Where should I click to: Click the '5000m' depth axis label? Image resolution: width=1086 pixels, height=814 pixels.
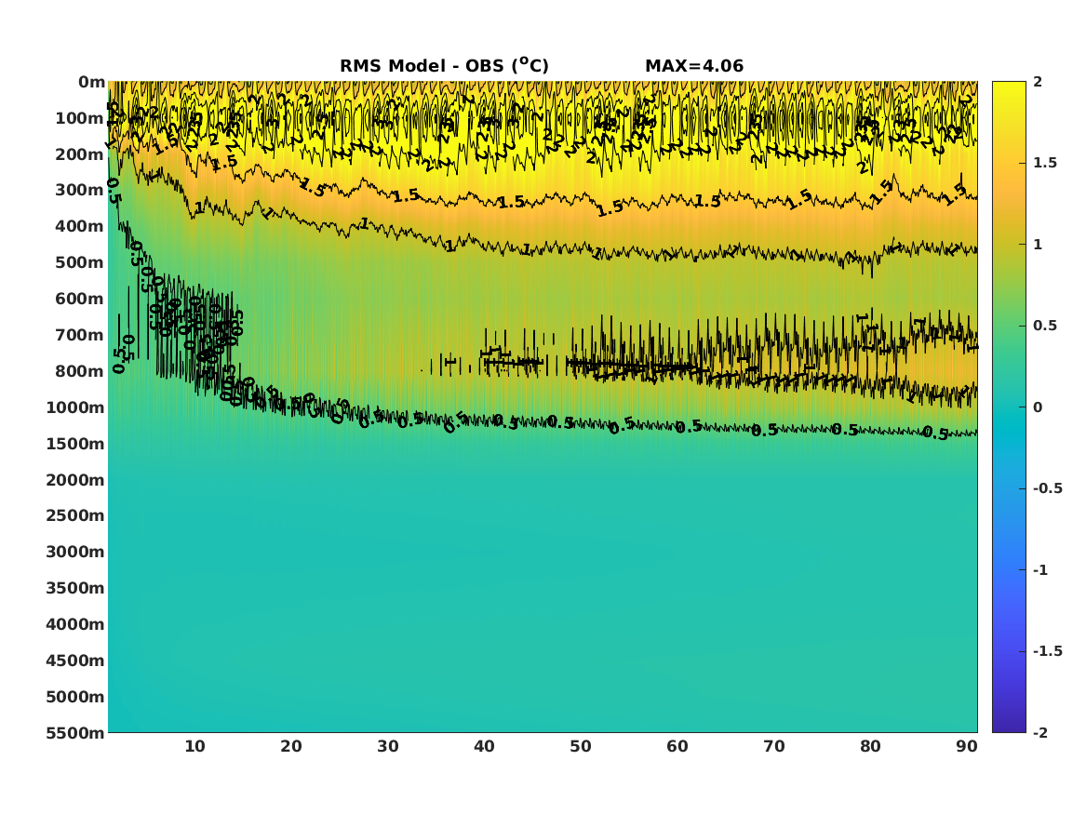click(75, 697)
